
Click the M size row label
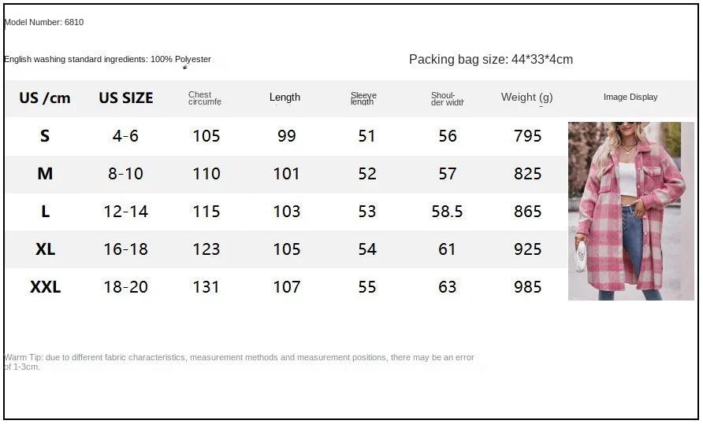click(x=45, y=174)
